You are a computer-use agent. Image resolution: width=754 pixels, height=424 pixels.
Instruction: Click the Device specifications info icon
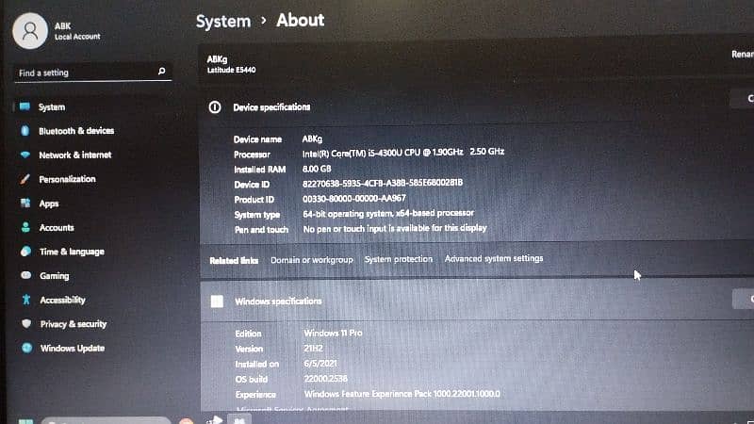point(215,106)
